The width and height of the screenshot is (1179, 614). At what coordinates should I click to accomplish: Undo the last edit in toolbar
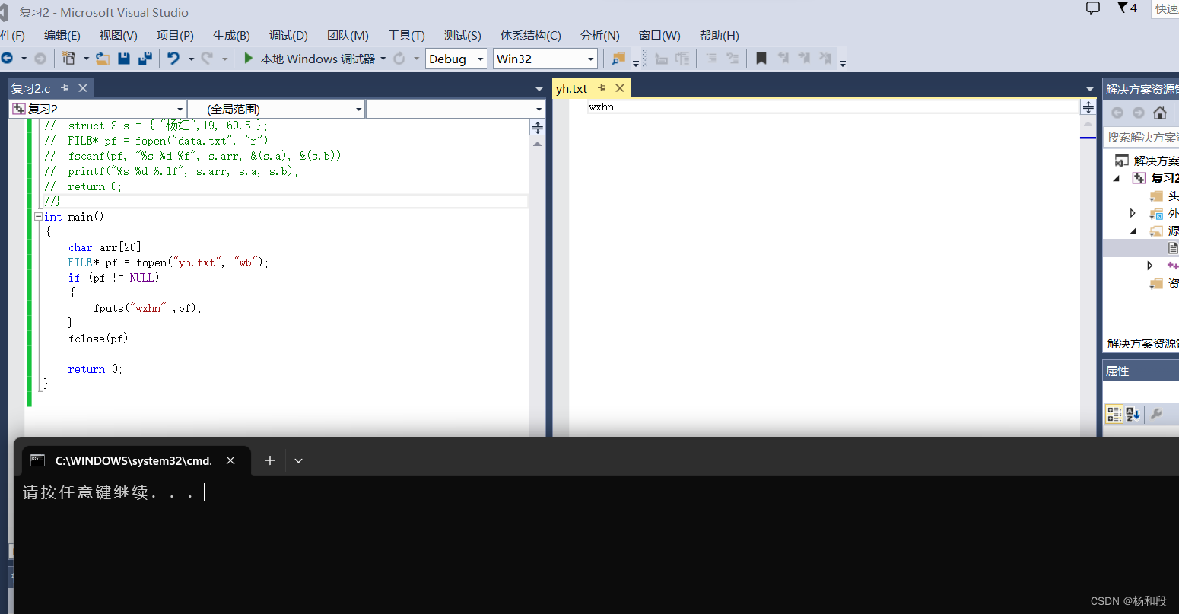pyautogui.click(x=173, y=59)
